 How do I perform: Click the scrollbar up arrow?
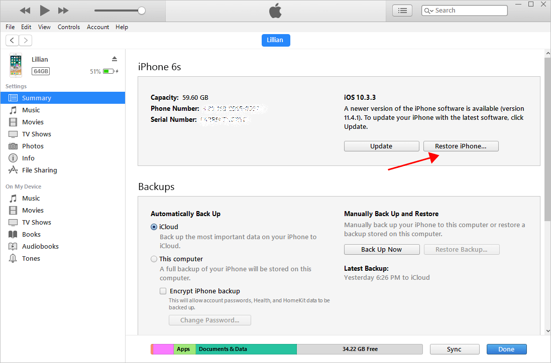(x=548, y=53)
